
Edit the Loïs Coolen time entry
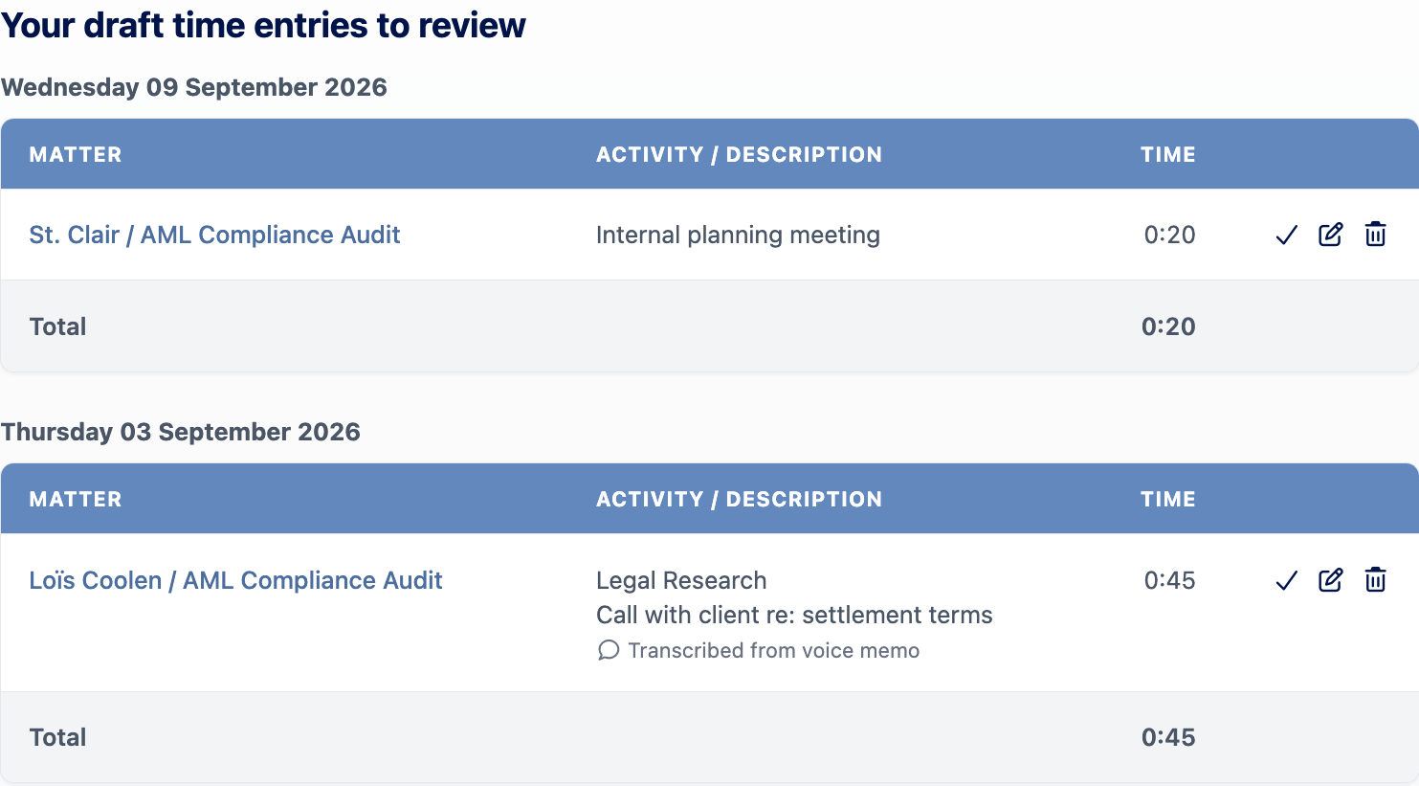pos(1331,580)
